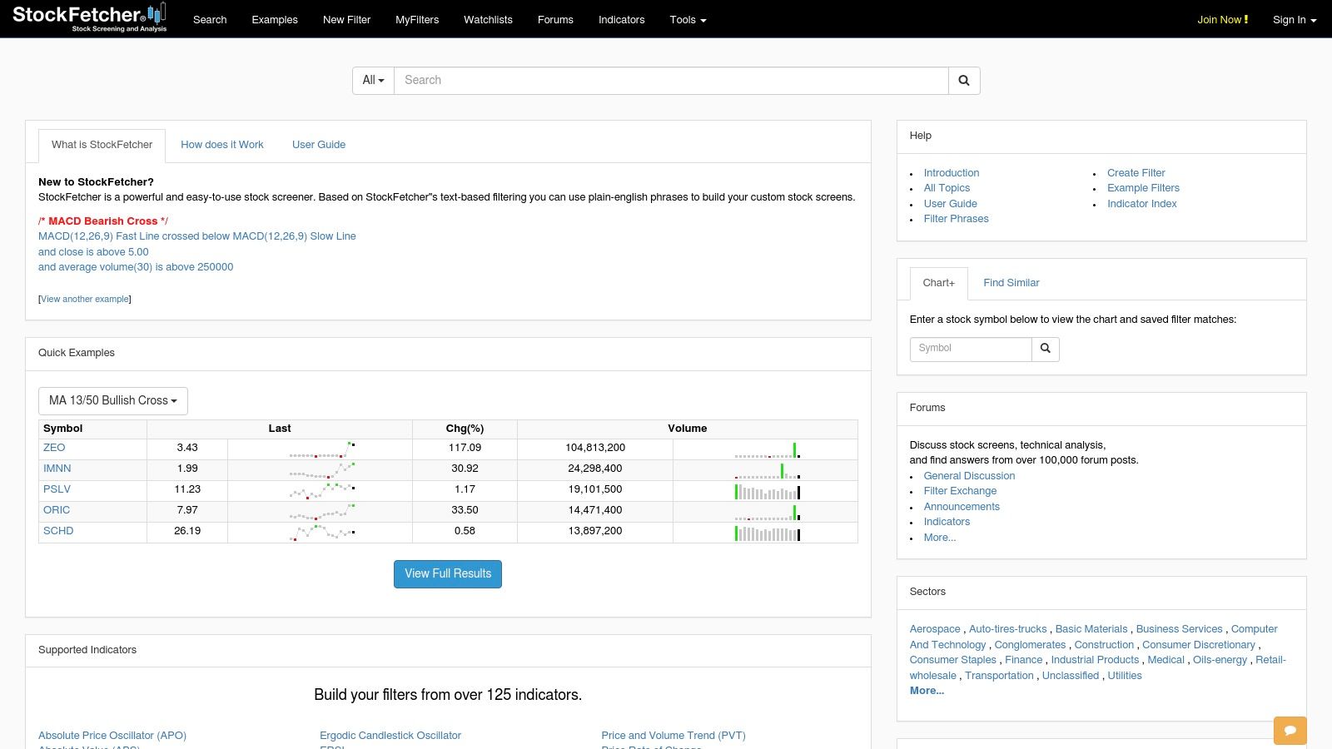Click the IMNN symbol link
Viewport: 1332px width, 749px height.
click(x=57, y=469)
